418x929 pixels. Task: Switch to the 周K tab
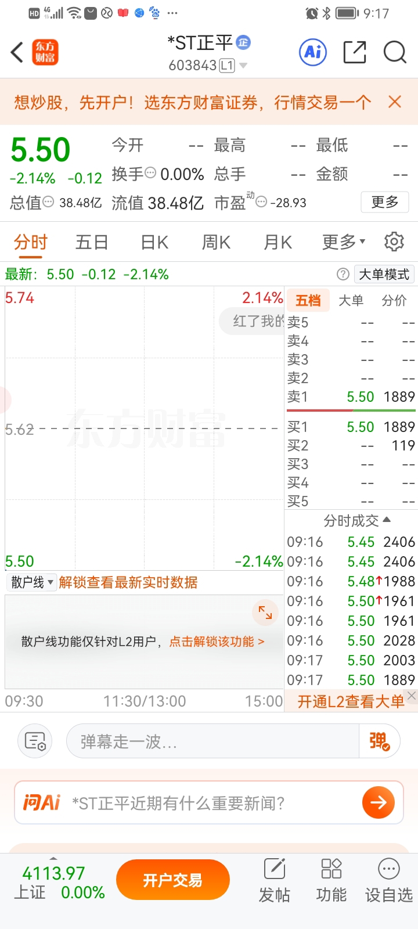216,242
